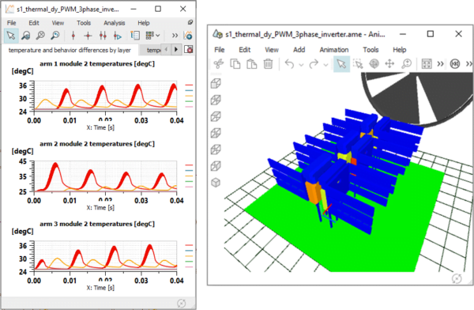
Task: Open File menu in plot window
Action: point(12,23)
